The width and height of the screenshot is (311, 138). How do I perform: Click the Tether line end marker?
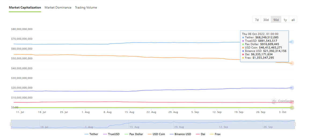coord(292,42)
